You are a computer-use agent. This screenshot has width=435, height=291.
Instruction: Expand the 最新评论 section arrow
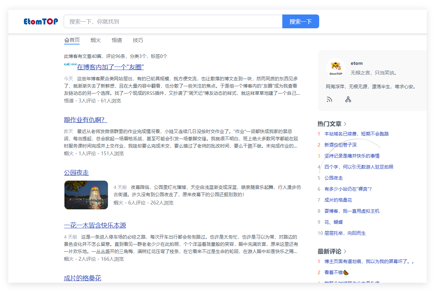coord(345,251)
